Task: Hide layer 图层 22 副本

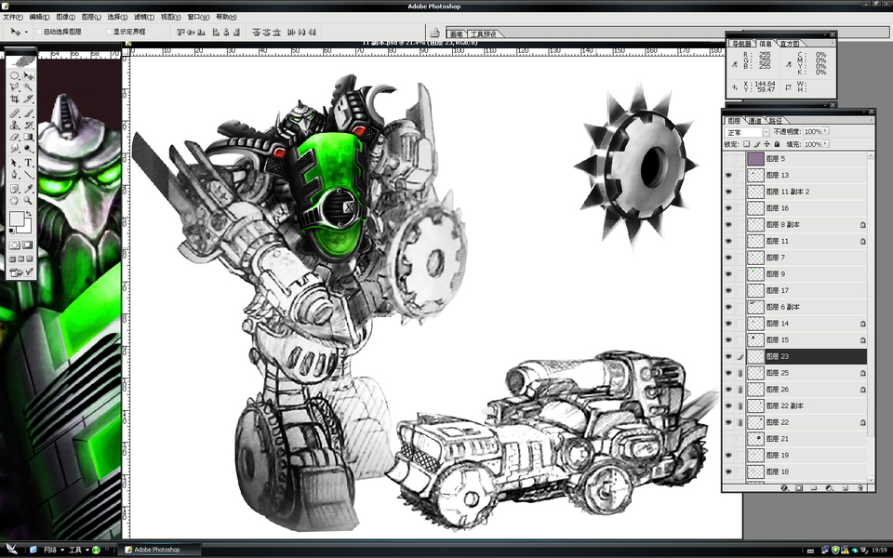Action: 728,406
